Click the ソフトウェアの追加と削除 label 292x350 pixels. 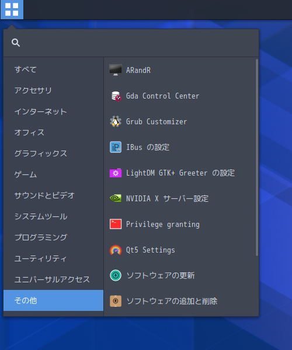pyautogui.click(x=172, y=301)
